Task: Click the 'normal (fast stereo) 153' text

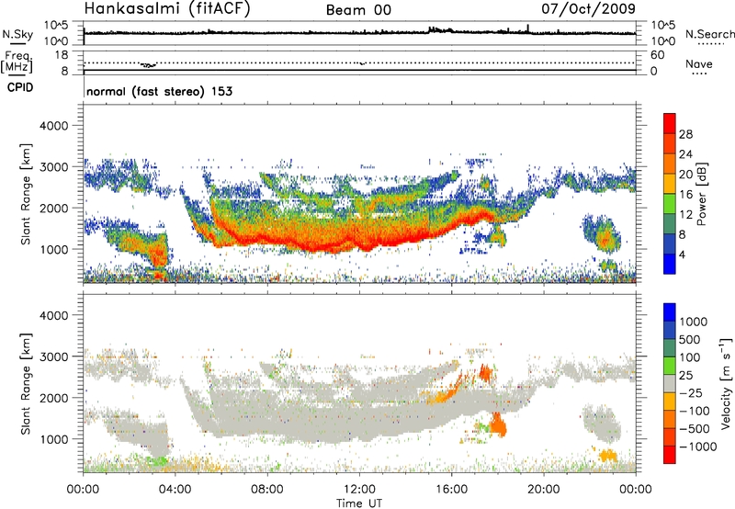Action: [x=159, y=91]
